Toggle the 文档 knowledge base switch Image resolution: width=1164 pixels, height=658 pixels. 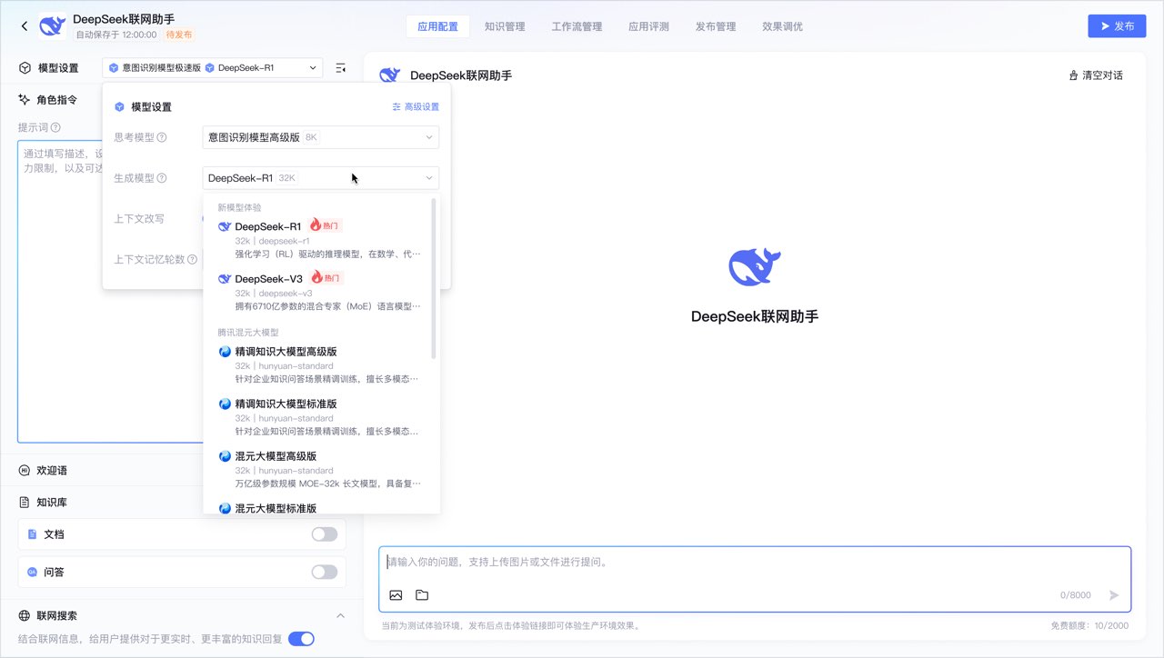(325, 534)
